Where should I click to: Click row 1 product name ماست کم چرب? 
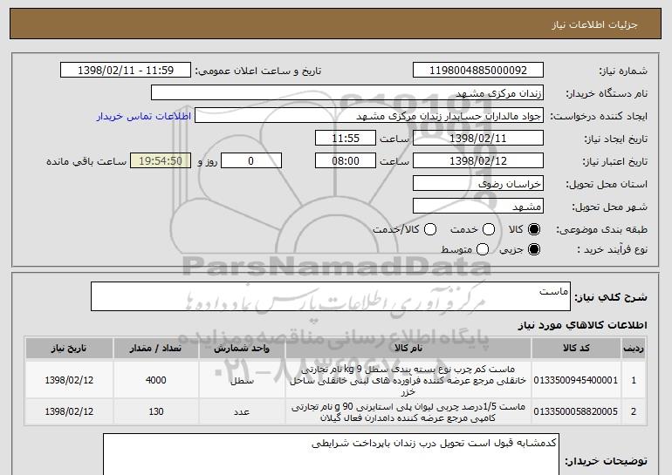pyautogui.click(x=408, y=380)
